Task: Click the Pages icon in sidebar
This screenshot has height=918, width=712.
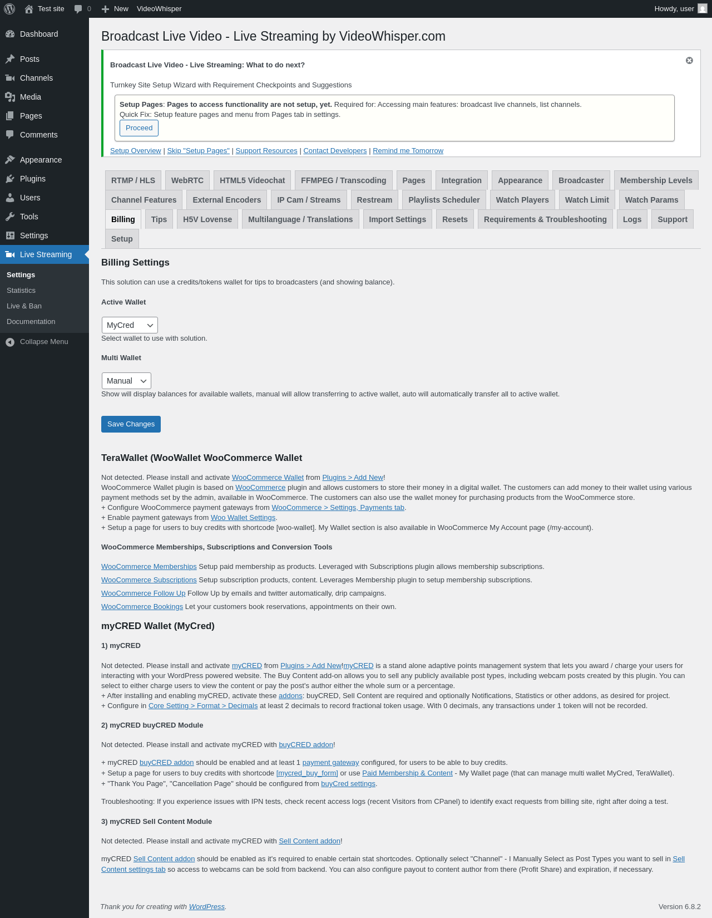Action: (x=10, y=116)
